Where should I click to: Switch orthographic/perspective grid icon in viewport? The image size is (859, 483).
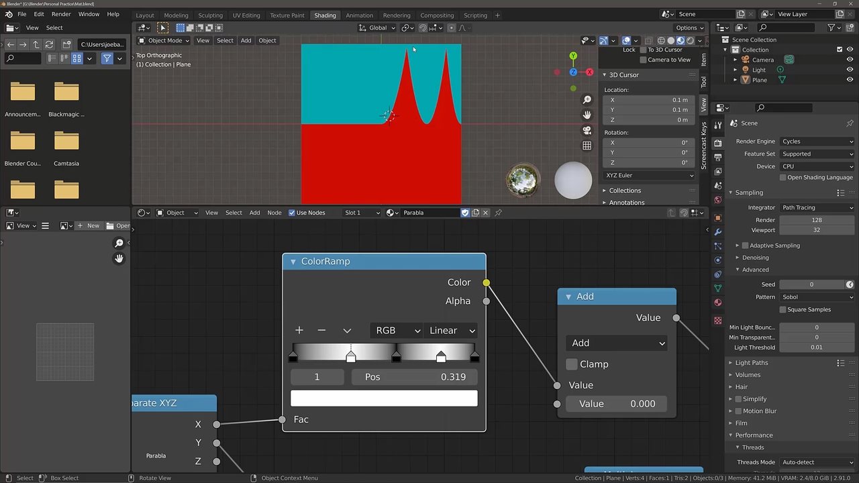[587, 146]
